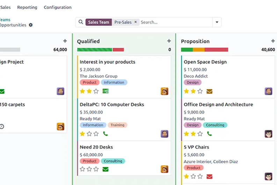Image resolution: width=277 pixels, height=185 pixels.
Task: Click the orange segment of Proposition progress bar
Action: (x=198, y=50)
